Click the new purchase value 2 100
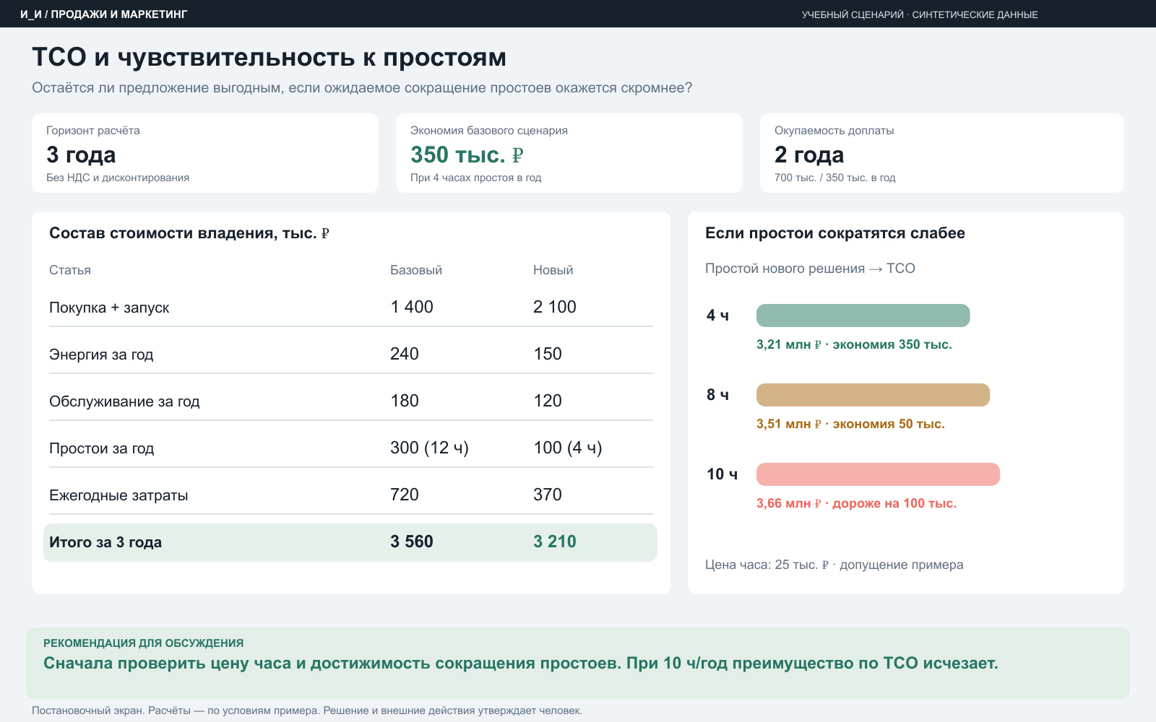 [555, 307]
